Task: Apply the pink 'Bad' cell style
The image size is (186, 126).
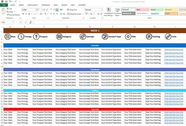Action: pos(142,10)
